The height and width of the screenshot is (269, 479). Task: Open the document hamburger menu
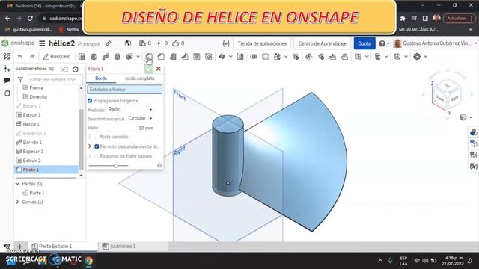tap(42, 43)
